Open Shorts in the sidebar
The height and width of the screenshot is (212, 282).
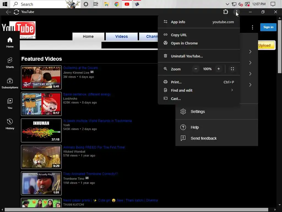tap(10, 63)
